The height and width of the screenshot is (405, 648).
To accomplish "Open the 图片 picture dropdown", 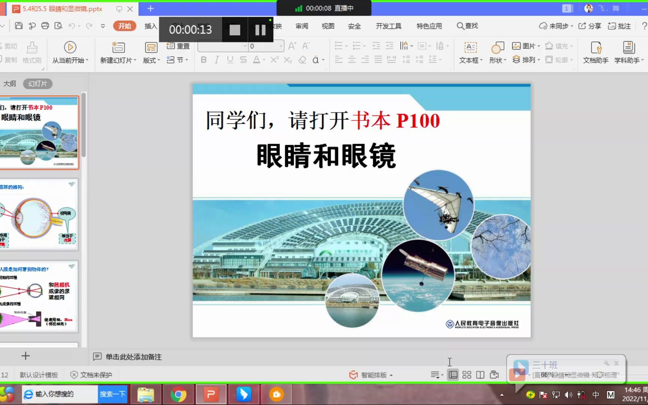I will [526, 46].
